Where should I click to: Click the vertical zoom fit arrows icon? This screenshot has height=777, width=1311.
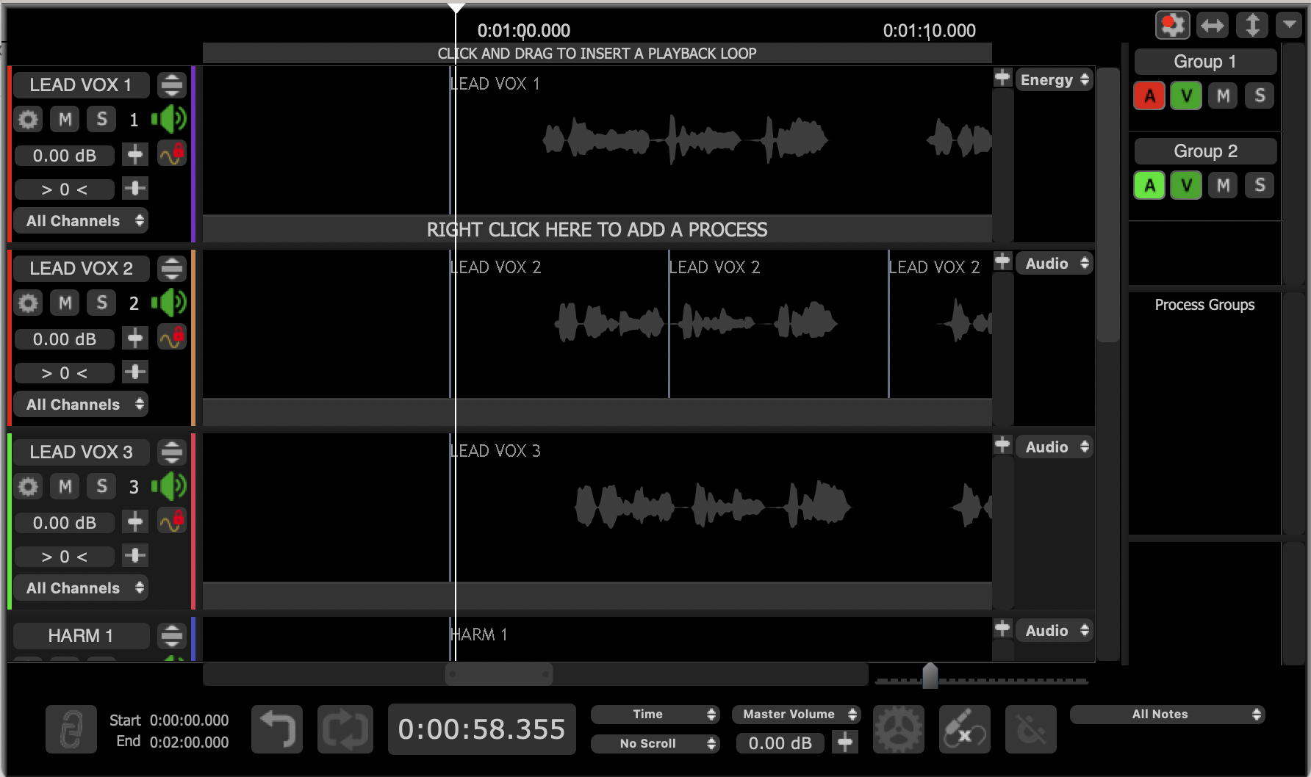coord(1251,26)
